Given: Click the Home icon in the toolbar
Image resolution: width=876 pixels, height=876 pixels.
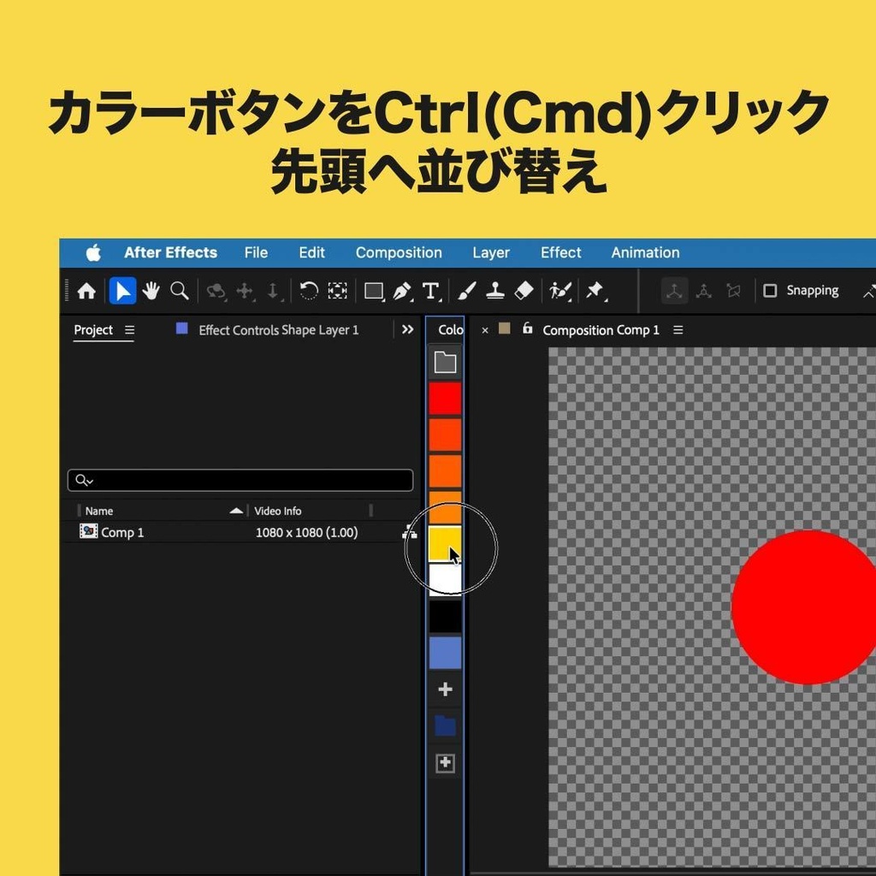Looking at the screenshot, I should pyautogui.click(x=86, y=291).
